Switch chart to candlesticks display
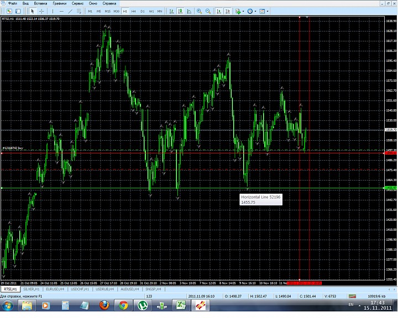398x318 pixels. pos(180,11)
